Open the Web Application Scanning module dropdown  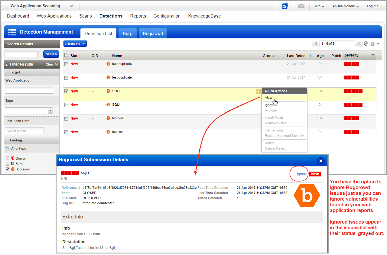[x=42, y=6]
